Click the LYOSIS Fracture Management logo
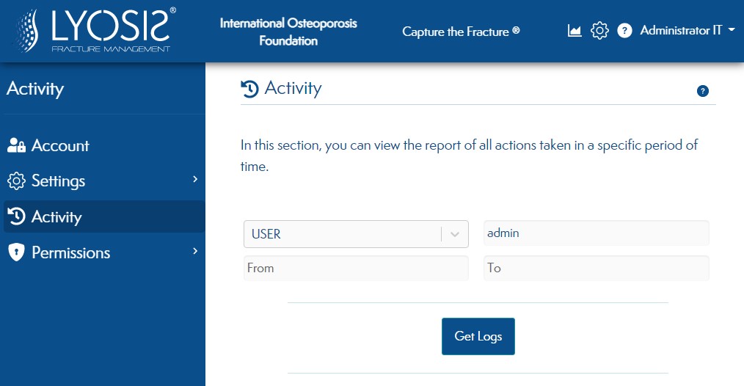 (x=95, y=30)
